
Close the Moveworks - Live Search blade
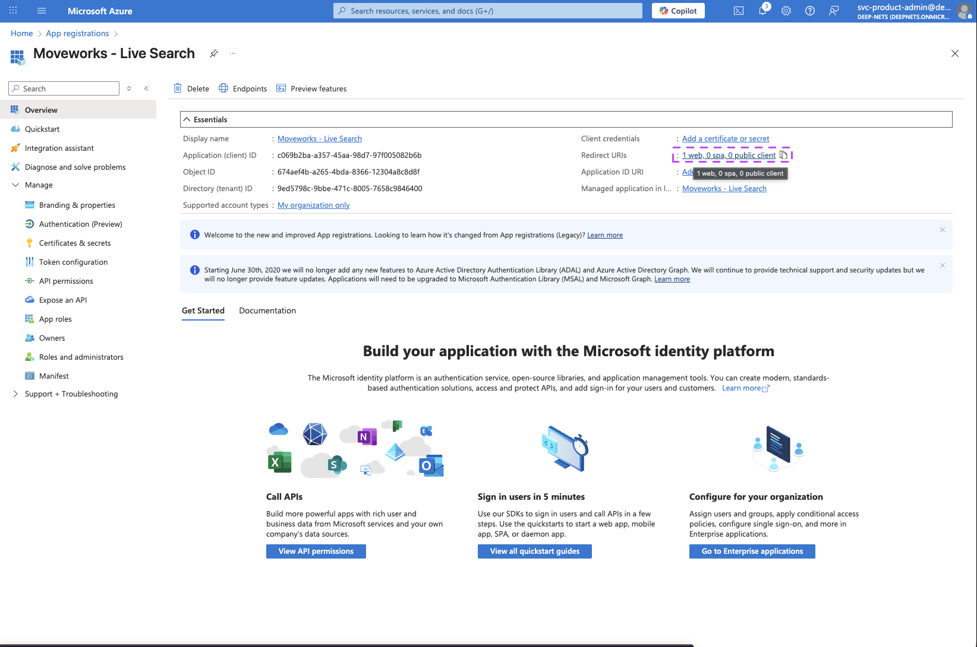coord(955,53)
